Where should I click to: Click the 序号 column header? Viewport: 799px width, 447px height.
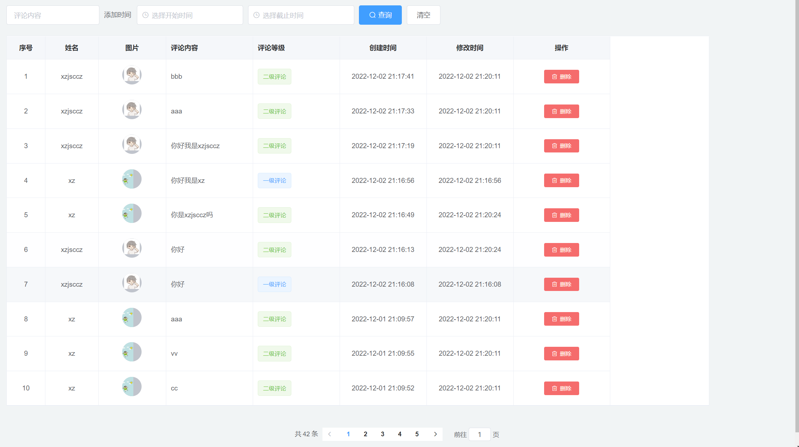pyautogui.click(x=26, y=48)
